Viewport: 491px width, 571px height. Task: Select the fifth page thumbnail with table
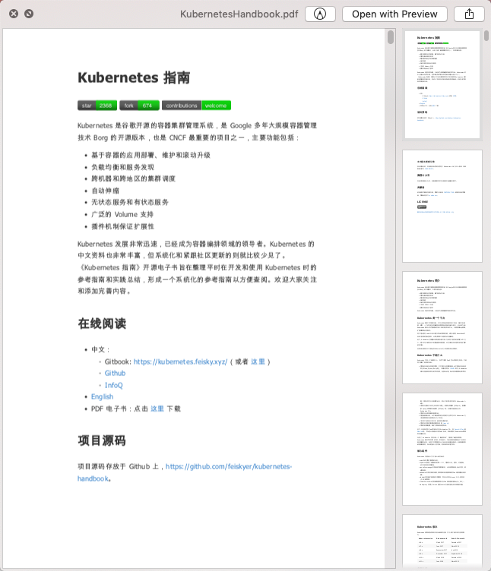442,542
